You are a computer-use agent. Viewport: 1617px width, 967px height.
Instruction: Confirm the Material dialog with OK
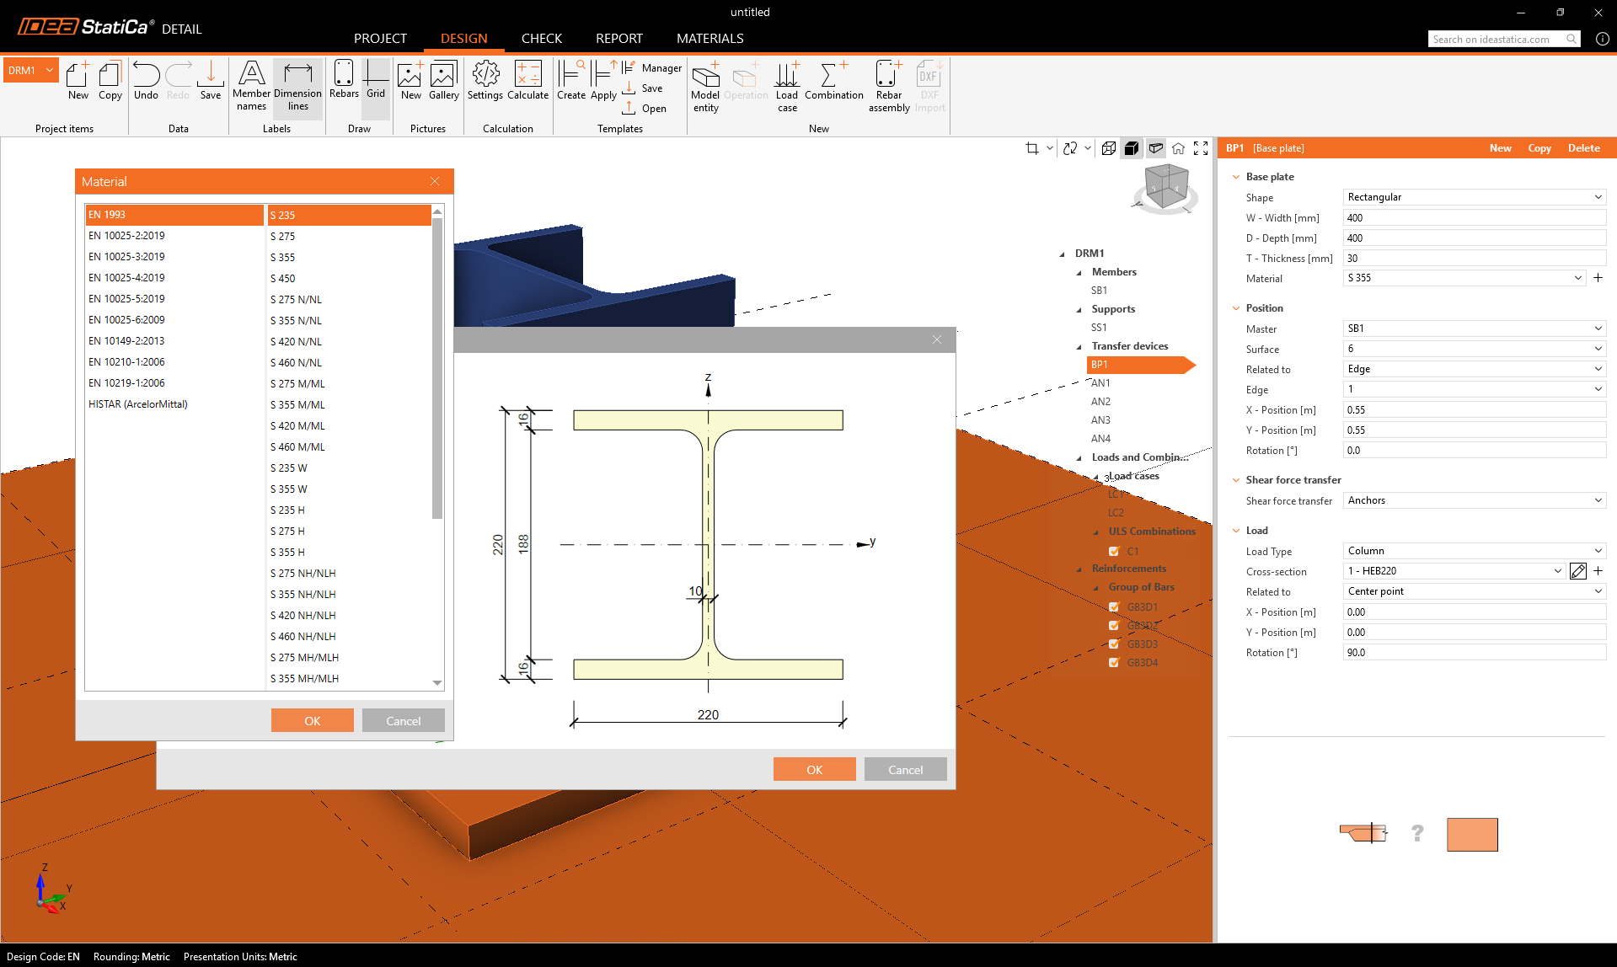[x=312, y=721]
